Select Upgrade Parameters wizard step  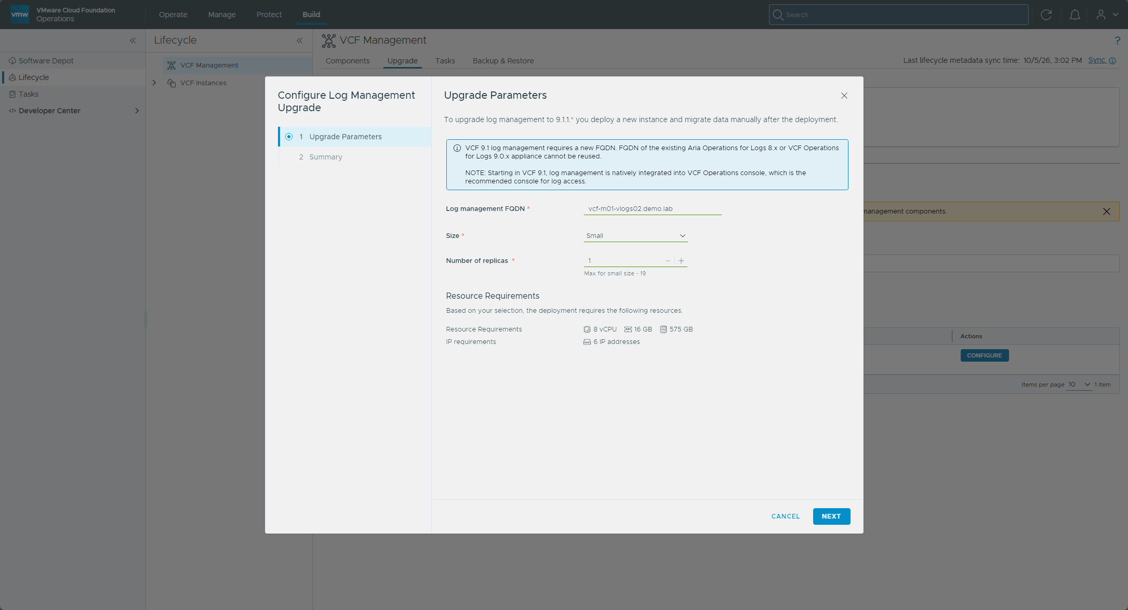pos(355,137)
